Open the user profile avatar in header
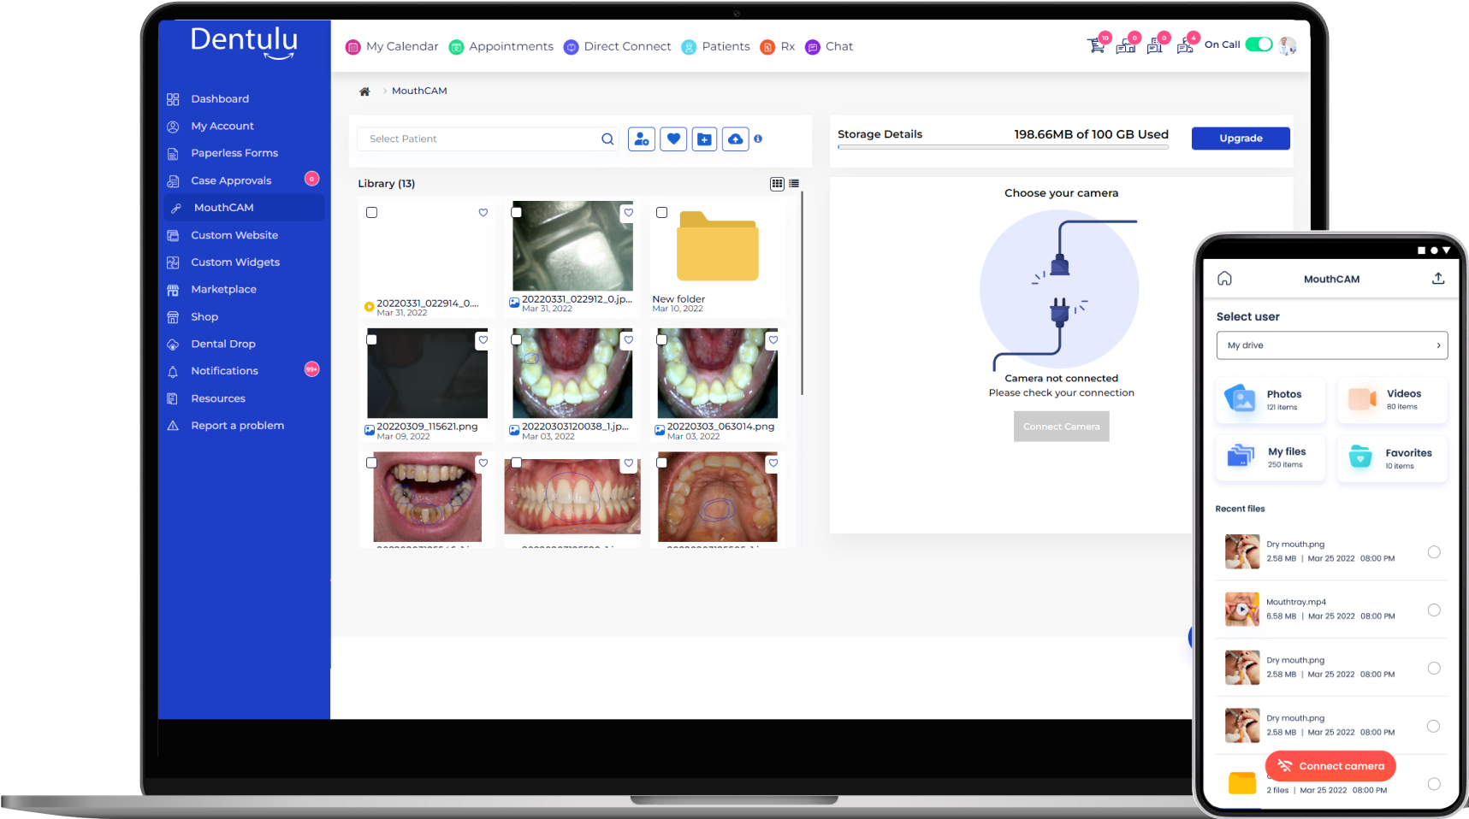Screen dimensions: 1469x819 pos(1288,46)
